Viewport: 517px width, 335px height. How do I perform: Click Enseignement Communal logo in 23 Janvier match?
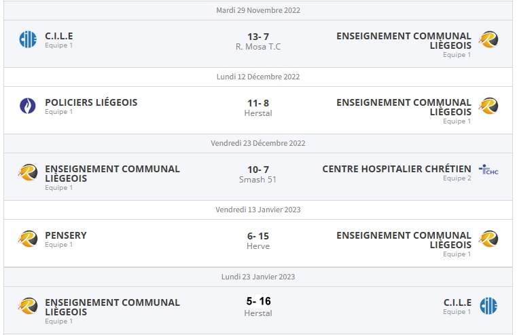(28, 306)
